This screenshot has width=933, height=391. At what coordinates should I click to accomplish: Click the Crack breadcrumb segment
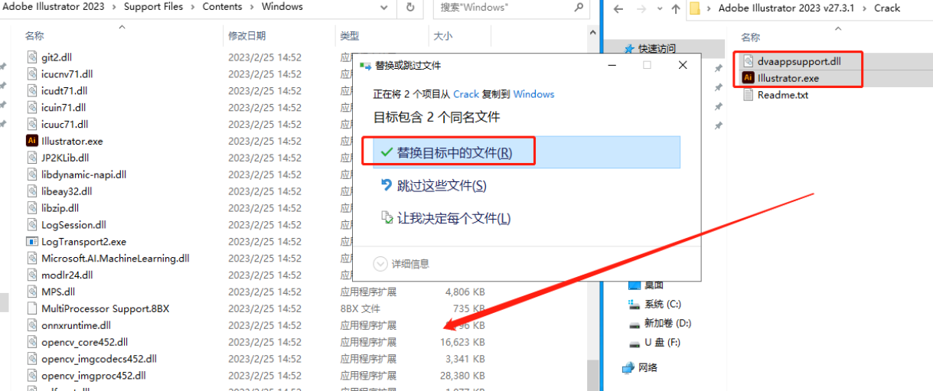887,8
